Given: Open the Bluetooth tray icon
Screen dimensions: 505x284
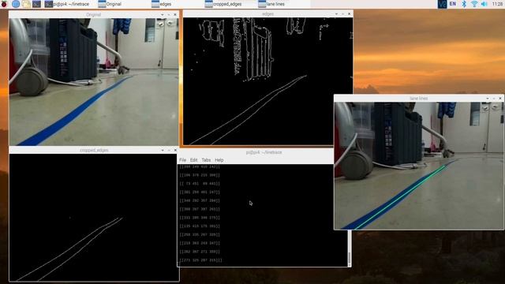Looking at the screenshot, I should [464, 4].
